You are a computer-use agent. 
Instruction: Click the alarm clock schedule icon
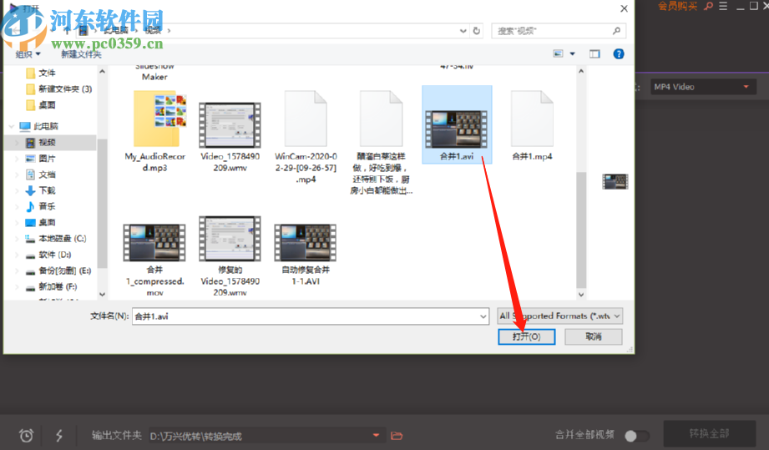click(x=27, y=435)
